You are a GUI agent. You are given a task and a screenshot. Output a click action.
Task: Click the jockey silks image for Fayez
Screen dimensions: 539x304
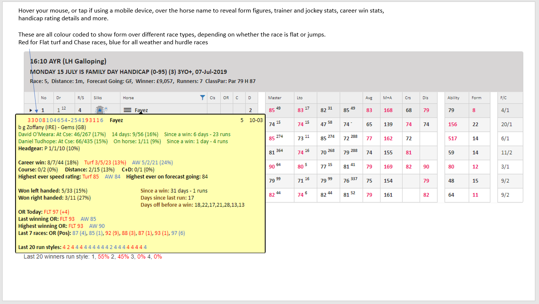[x=101, y=110]
